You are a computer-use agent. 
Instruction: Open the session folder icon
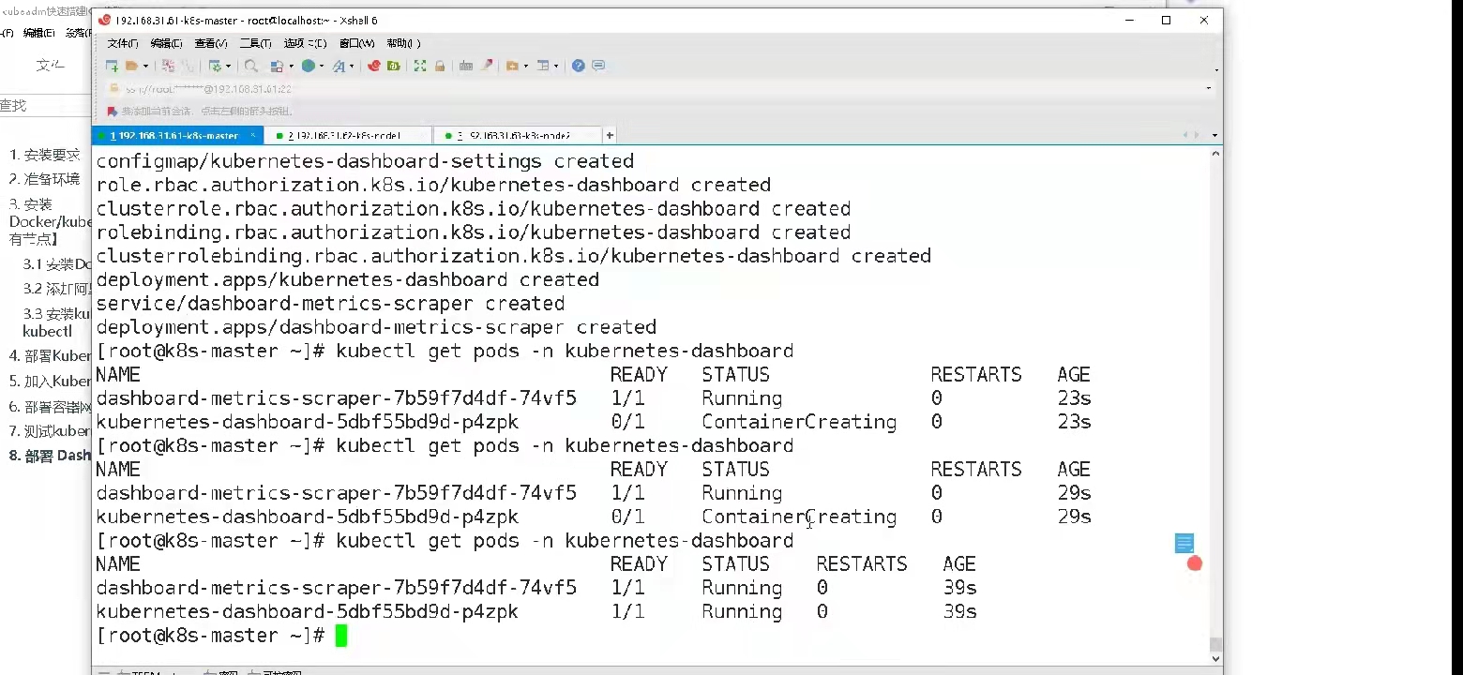click(x=131, y=66)
